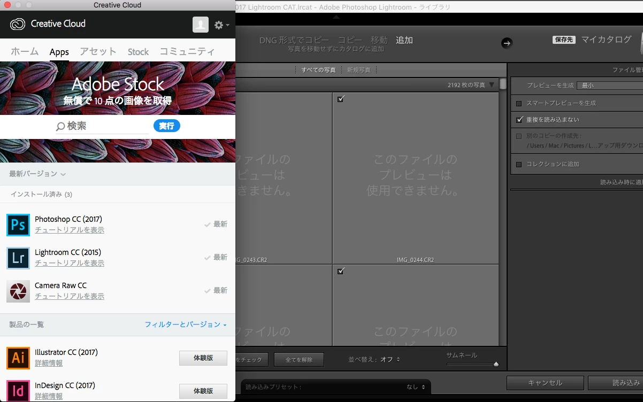Select コピー import option in Lightroom

[350, 40]
